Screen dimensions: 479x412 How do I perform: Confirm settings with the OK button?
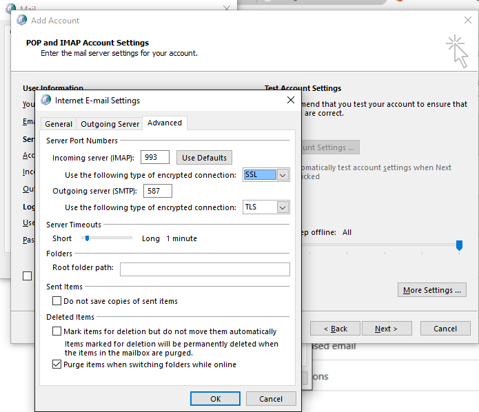pyautogui.click(x=216, y=399)
